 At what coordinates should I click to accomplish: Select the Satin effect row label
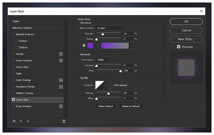(x=19, y=74)
